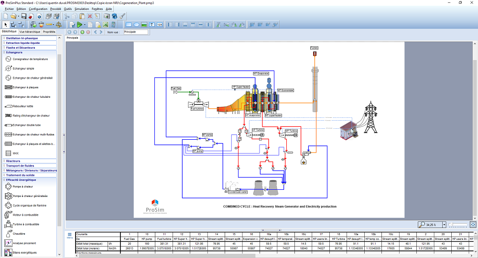
Task: Pick the Echangeur à plaques module icon
Action: tap(8, 87)
